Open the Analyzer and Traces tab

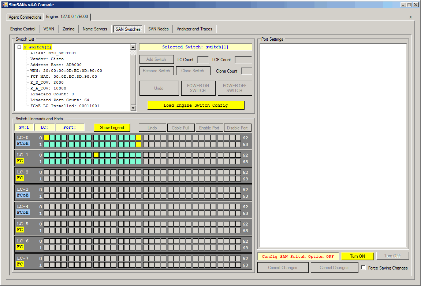pyautogui.click(x=194, y=29)
